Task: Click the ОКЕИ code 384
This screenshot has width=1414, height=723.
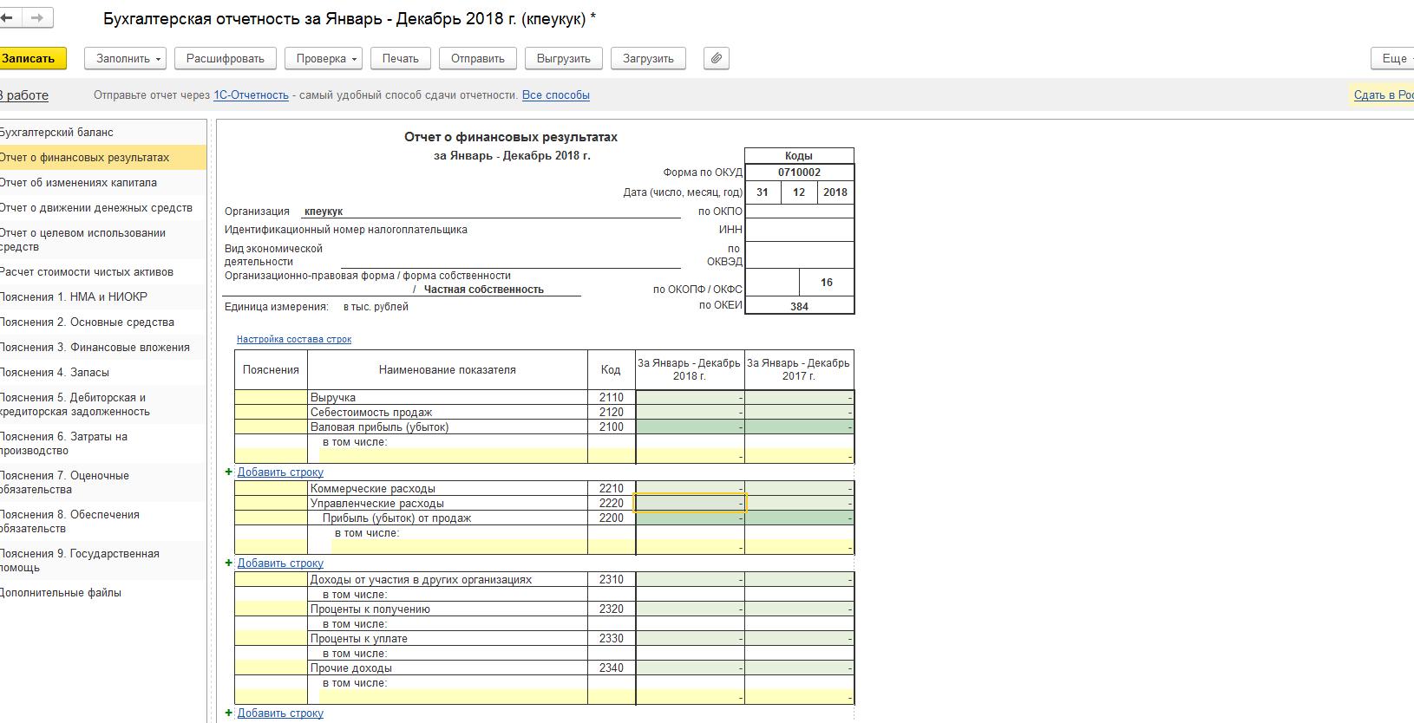Action: (x=800, y=306)
